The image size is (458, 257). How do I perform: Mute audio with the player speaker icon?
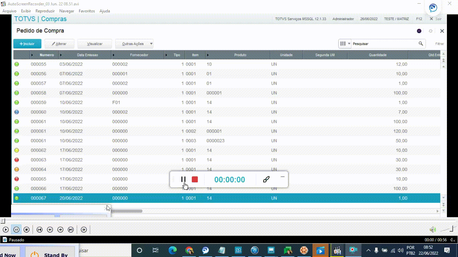click(433, 230)
